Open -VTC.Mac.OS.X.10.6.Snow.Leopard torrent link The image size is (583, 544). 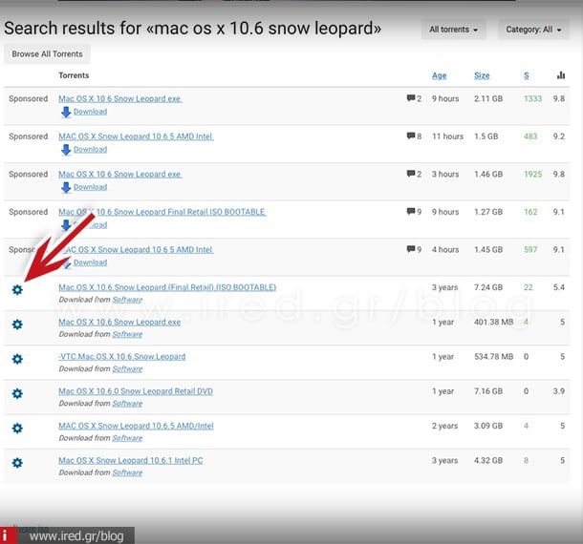122,357
